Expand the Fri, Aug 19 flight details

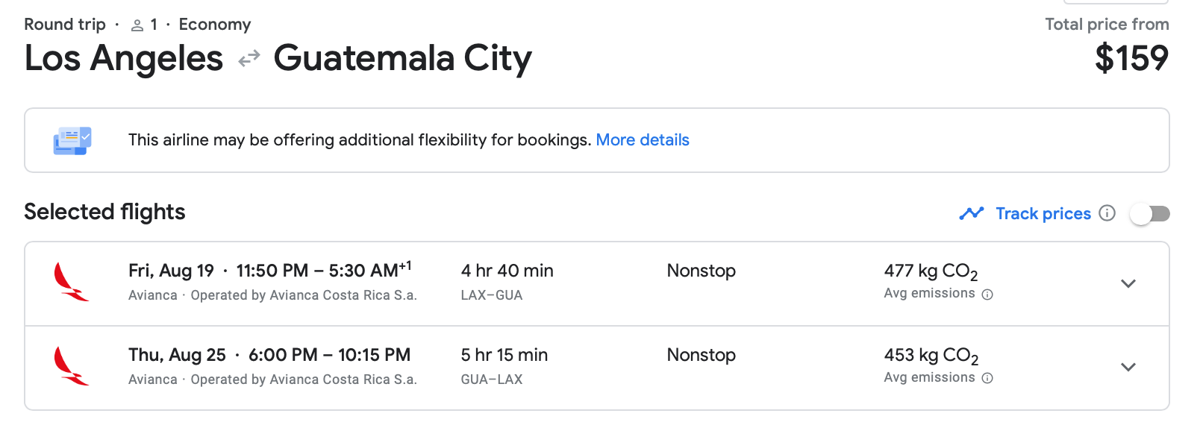click(1128, 283)
